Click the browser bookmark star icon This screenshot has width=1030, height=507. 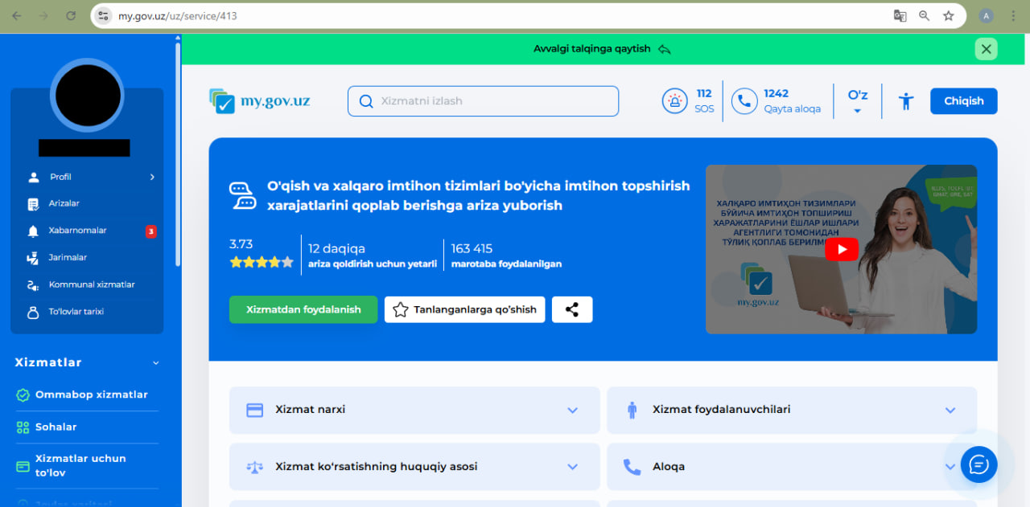(x=948, y=16)
